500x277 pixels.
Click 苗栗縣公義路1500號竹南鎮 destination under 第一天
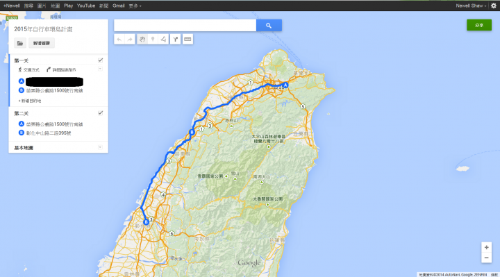(55, 90)
